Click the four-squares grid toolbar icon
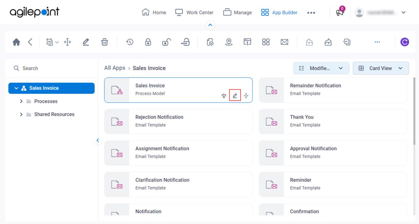This screenshot has height=224, width=419. (x=266, y=42)
